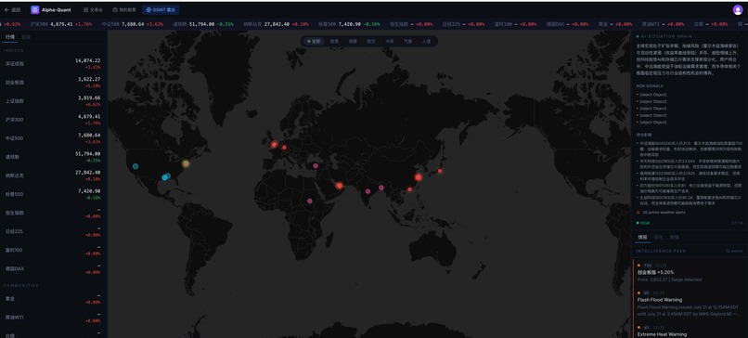Open the 创业板指 +5.20% feed item

(x=690, y=272)
